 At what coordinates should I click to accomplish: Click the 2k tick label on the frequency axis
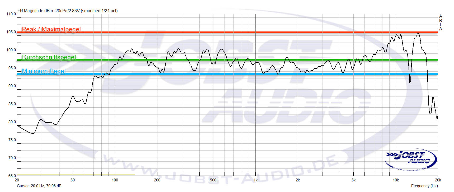(298, 180)
